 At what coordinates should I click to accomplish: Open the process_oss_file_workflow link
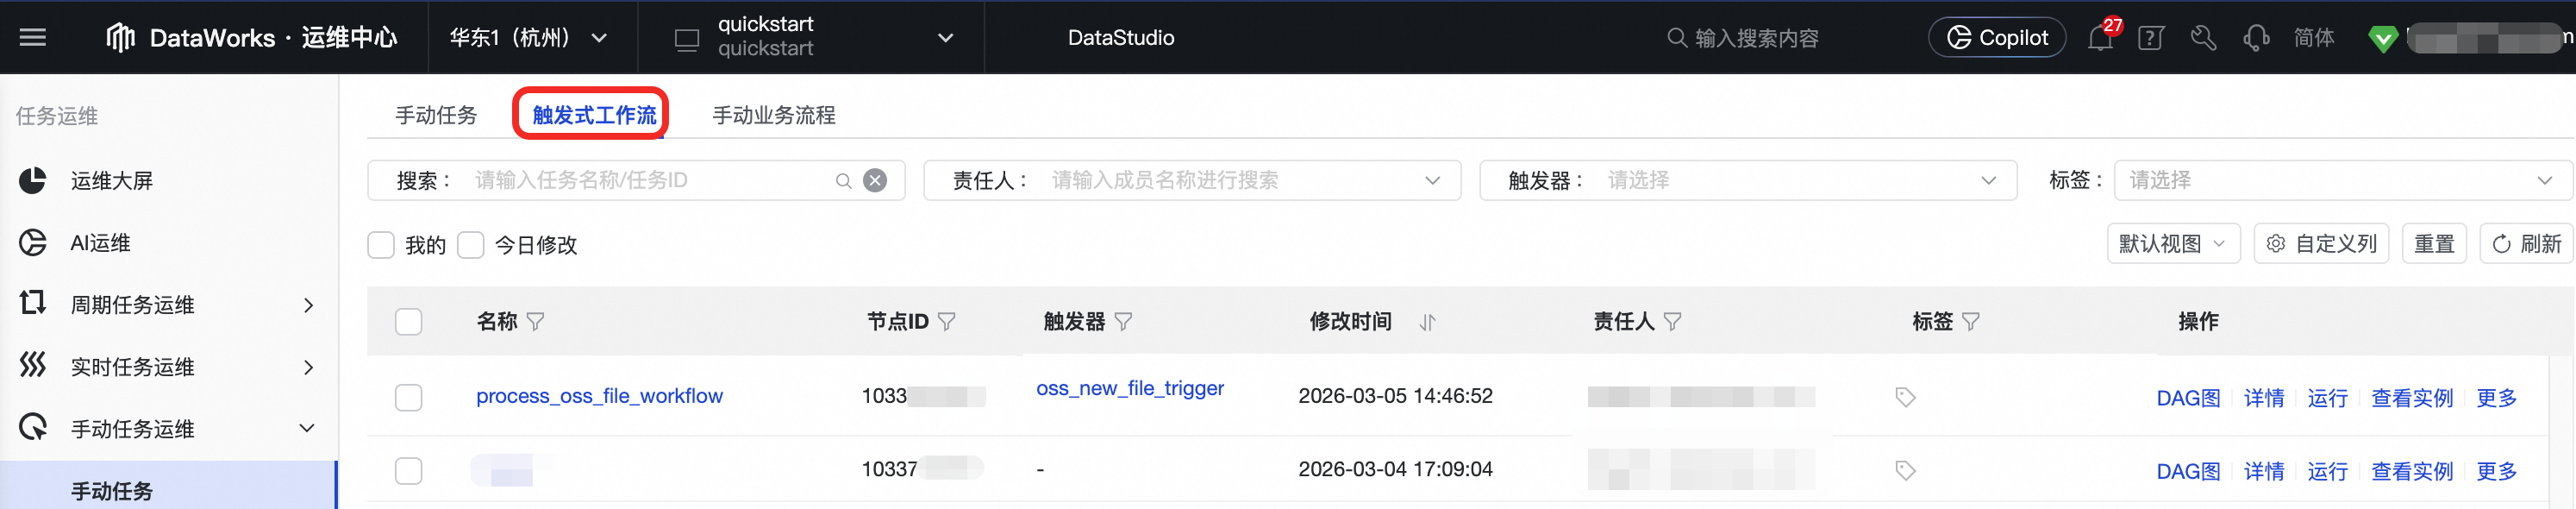coord(599,396)
